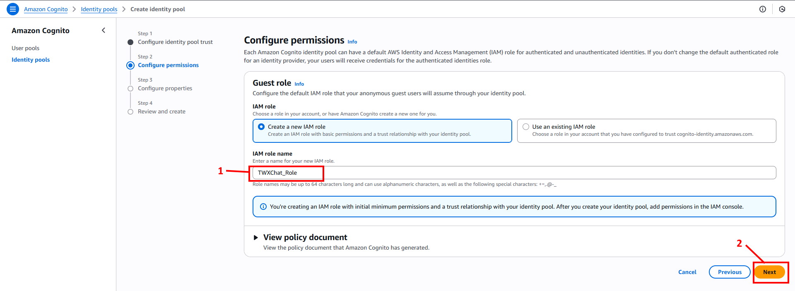Screen dimensions: 795x291
Task: Collapse the Amazon Cognito side panel
Action: [104, 30]
